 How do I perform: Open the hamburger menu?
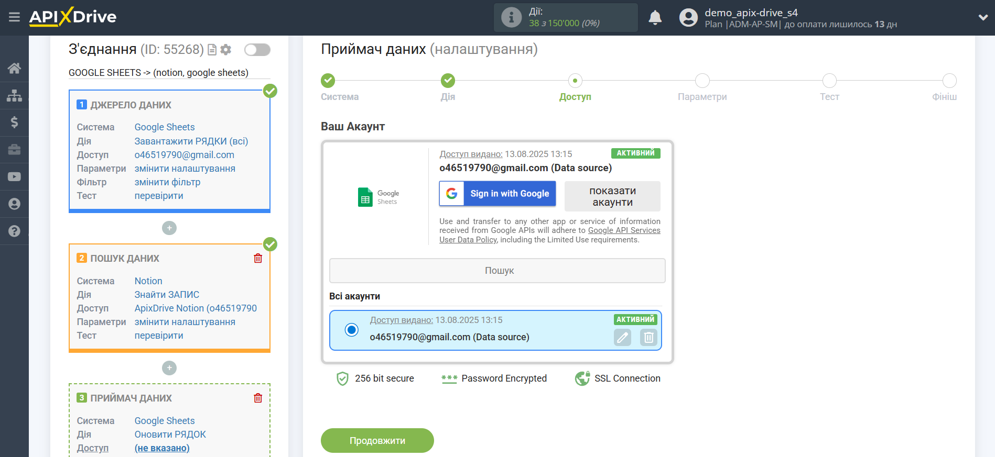click(14, 17)
